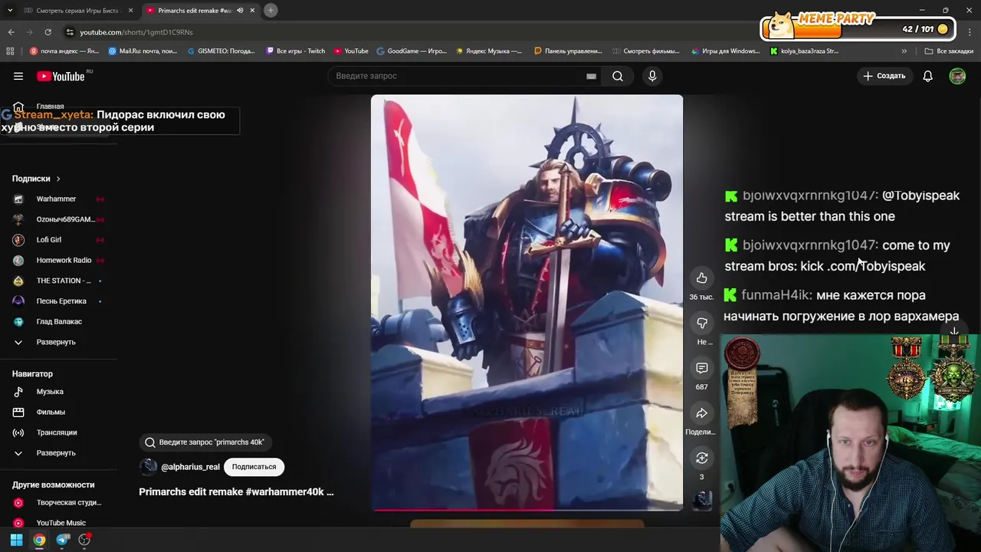The height and width of the screenshot is (552, 981).
Task: Click the address bar URL
Action: click(x=136, y=32)
